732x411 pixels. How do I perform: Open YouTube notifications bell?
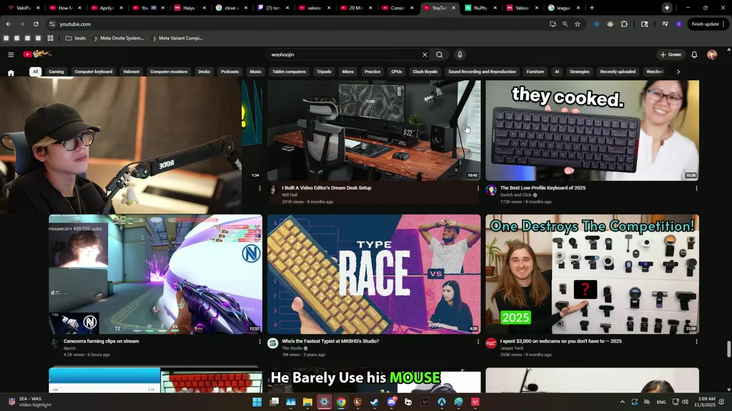[694, 55]
